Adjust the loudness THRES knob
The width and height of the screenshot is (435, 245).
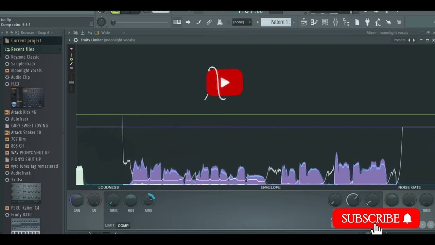[x=113, y=200]
